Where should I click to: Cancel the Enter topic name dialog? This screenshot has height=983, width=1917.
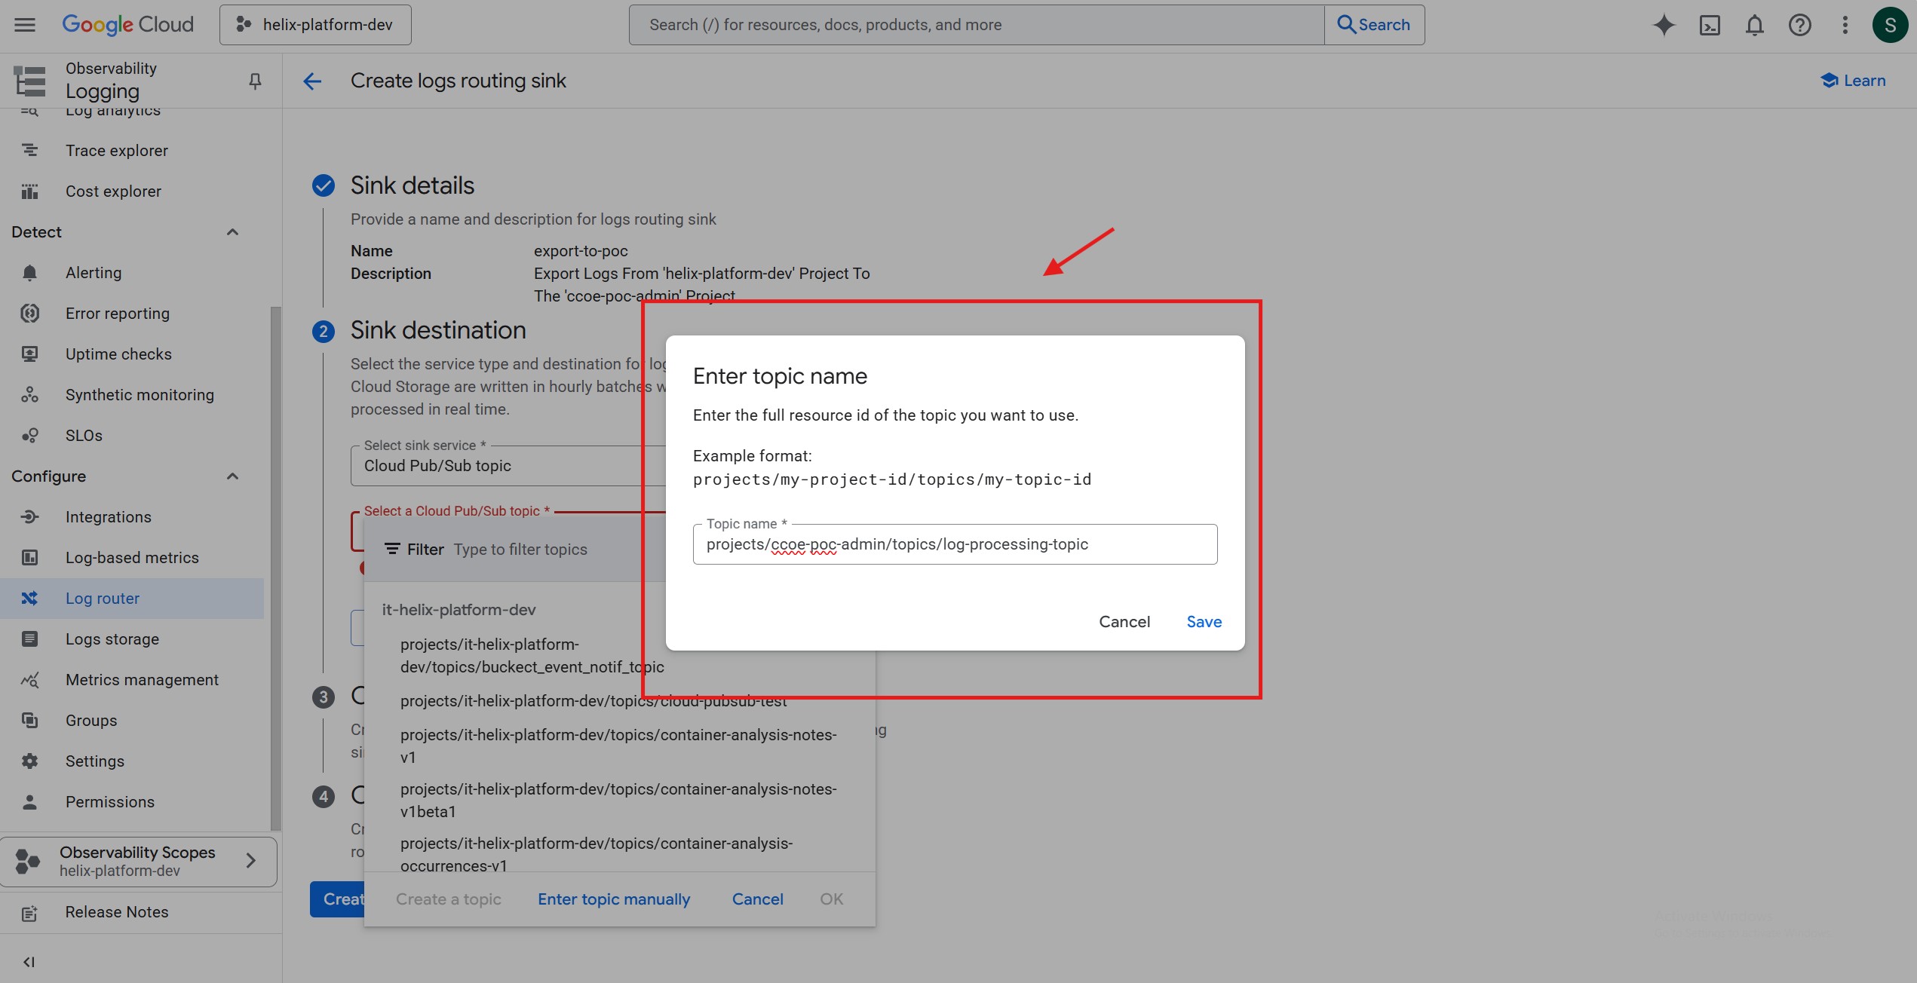click(x=1124, y=622)
